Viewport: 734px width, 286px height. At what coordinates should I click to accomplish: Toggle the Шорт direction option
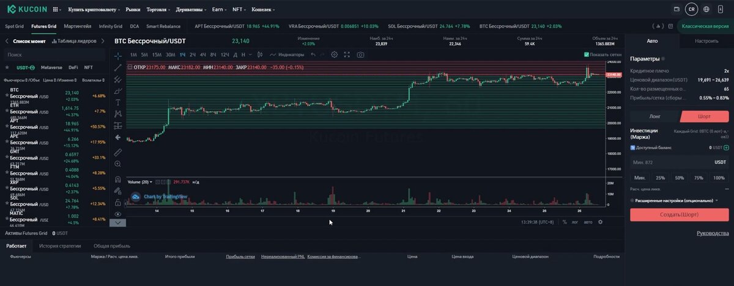[704, 116]
